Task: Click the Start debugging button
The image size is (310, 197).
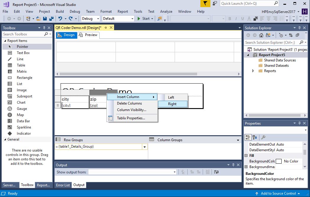Action: point(143,19)
